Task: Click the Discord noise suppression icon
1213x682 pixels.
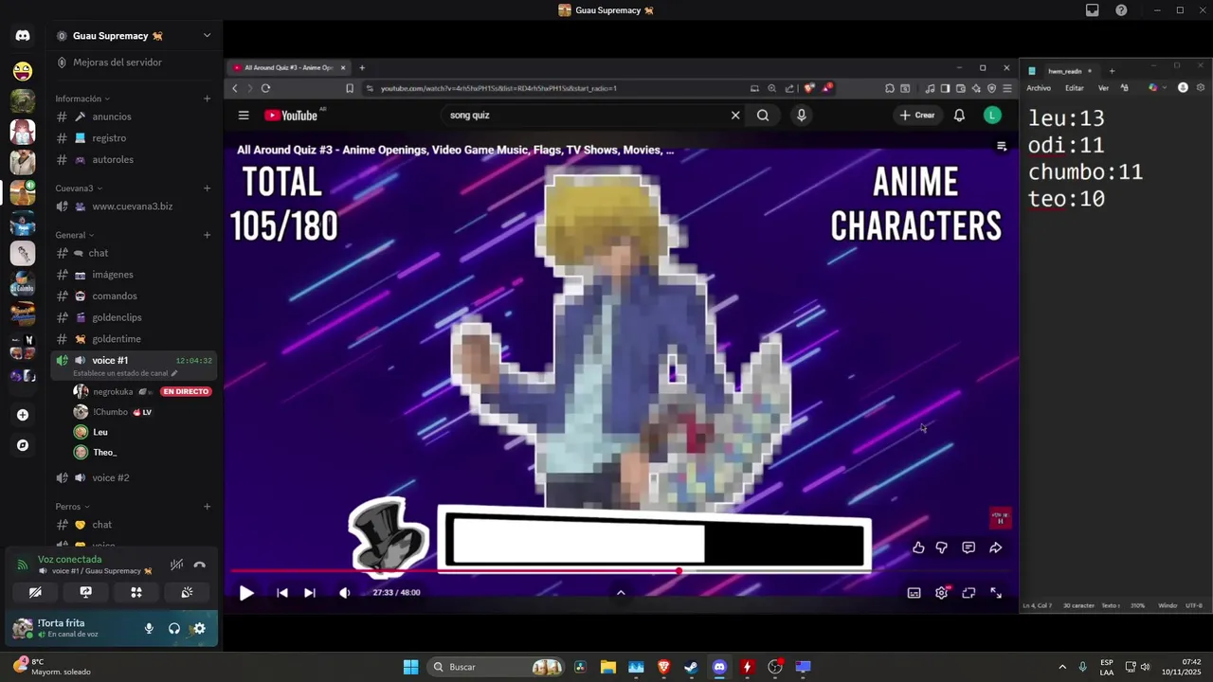Action: 176,565
